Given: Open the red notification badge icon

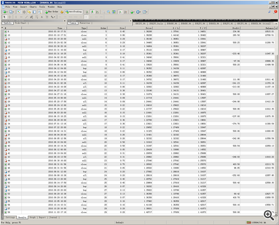Looking at the screenshot, I should (275, 12).
